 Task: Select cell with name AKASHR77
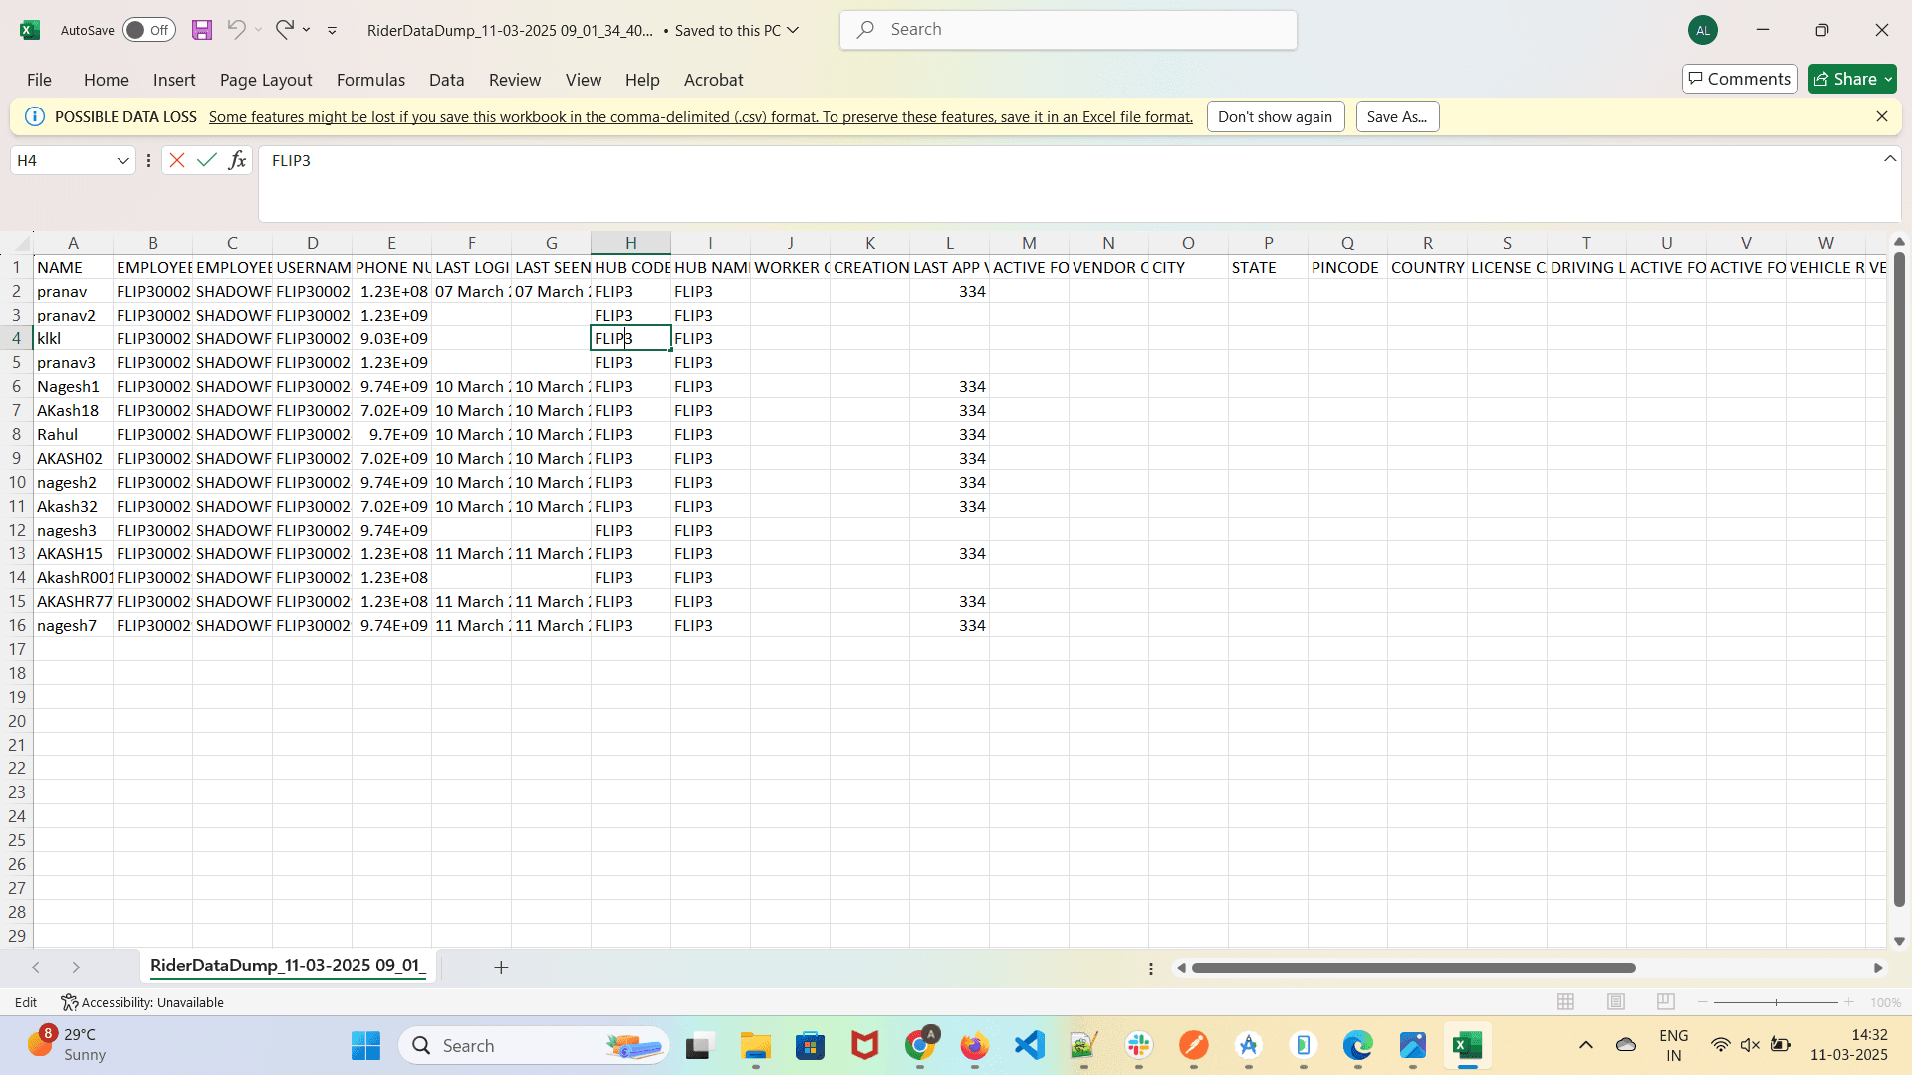[73, 601]
